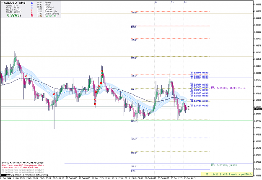Click the DR1 pivot level label

point(134,76)
